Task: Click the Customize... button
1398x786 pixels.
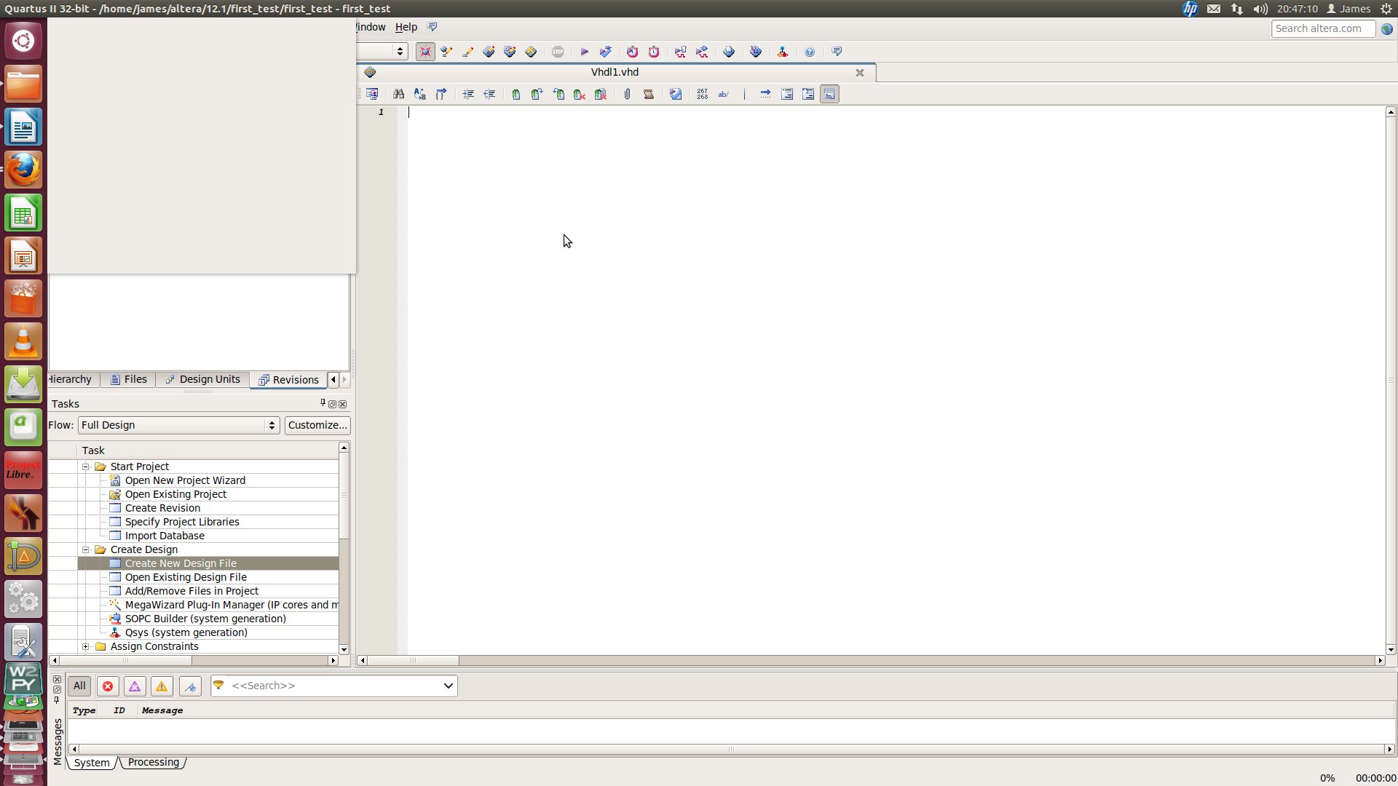Action: [x=317, y=425]
